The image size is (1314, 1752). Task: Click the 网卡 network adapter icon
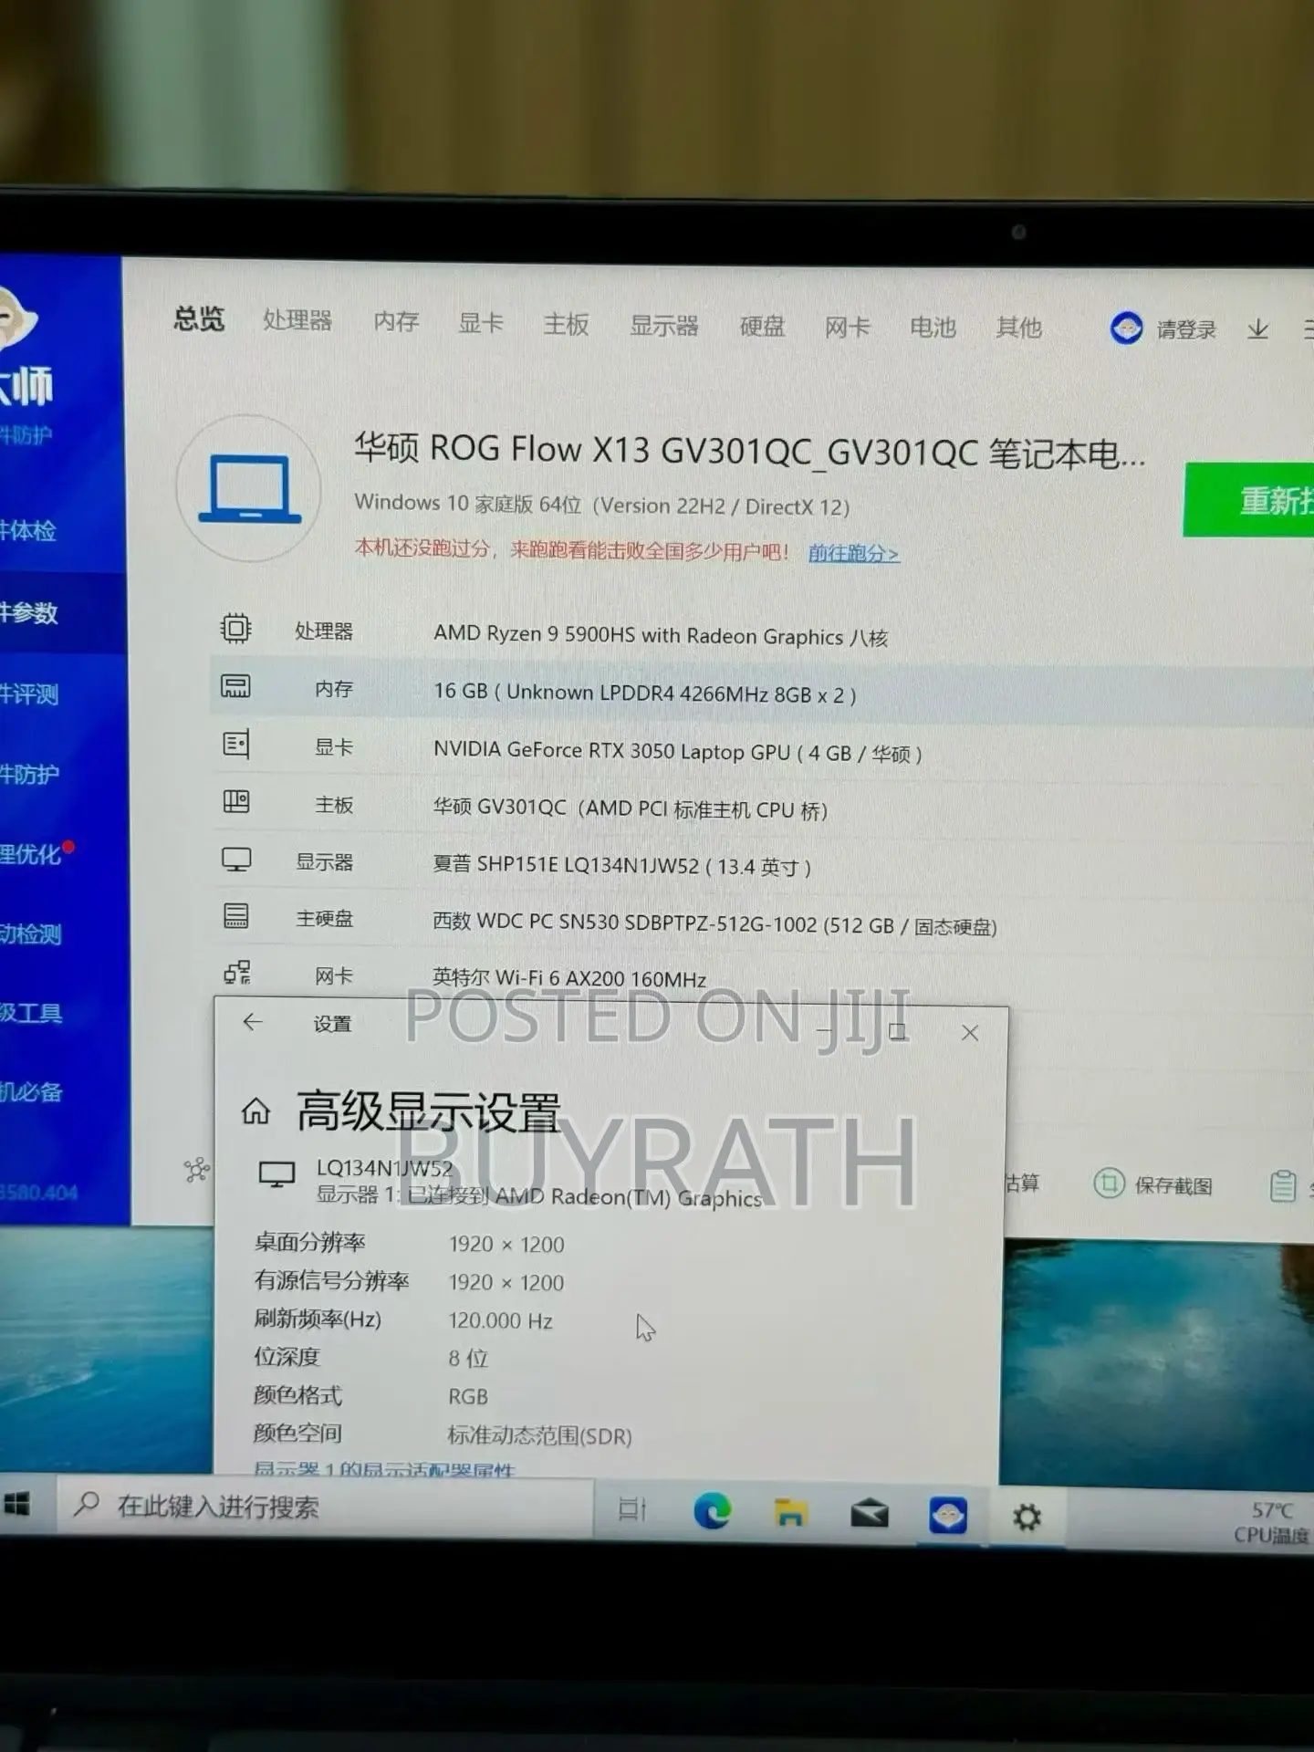click(x=237, y=973)
